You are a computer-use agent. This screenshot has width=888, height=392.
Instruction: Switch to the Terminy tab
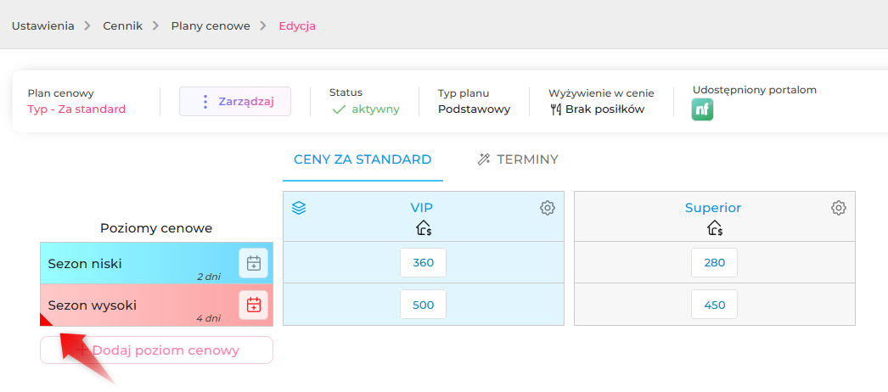518,160
